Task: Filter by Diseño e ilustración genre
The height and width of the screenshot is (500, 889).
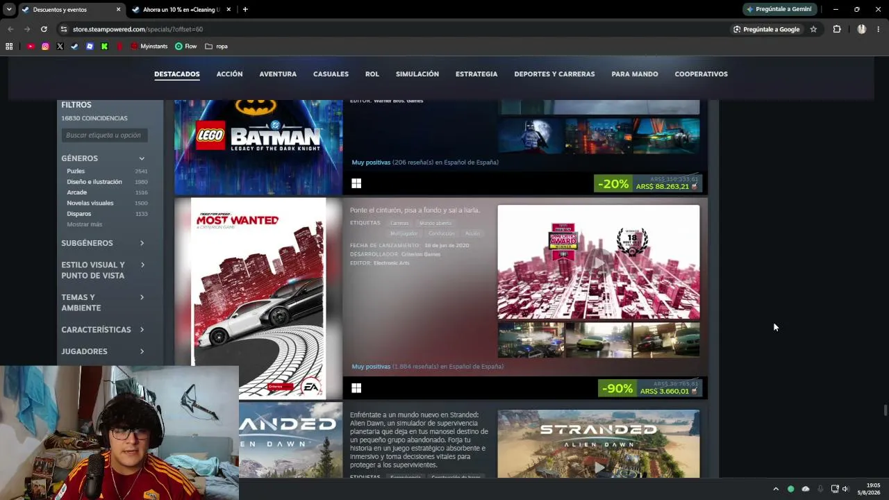Action: click(94, 182)
